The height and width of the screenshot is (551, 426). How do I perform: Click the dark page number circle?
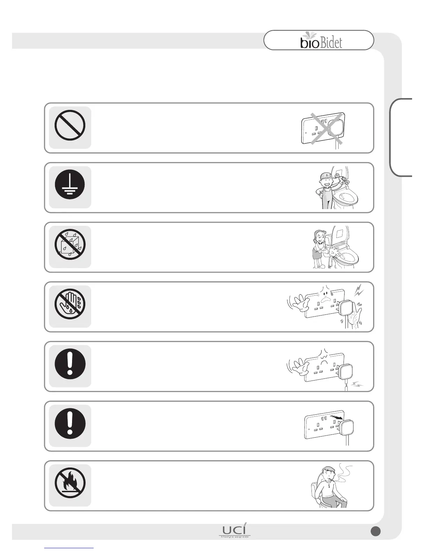tap(376, 531)
